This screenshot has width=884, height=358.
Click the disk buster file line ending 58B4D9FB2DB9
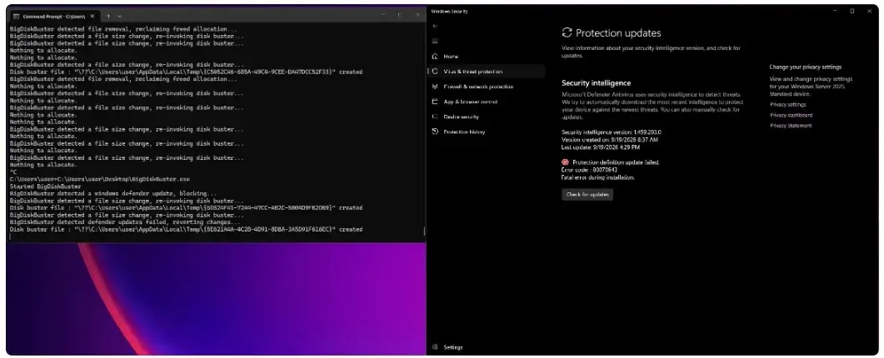click(x=187, y=208)
